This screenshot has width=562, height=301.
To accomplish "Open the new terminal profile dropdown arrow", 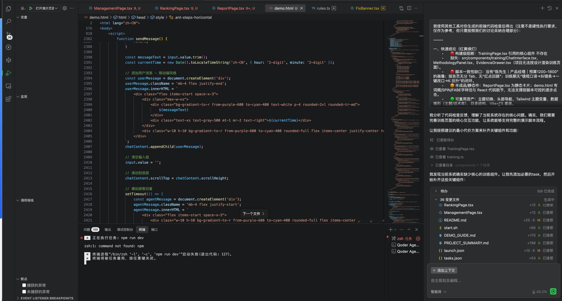I will [395, 230].
